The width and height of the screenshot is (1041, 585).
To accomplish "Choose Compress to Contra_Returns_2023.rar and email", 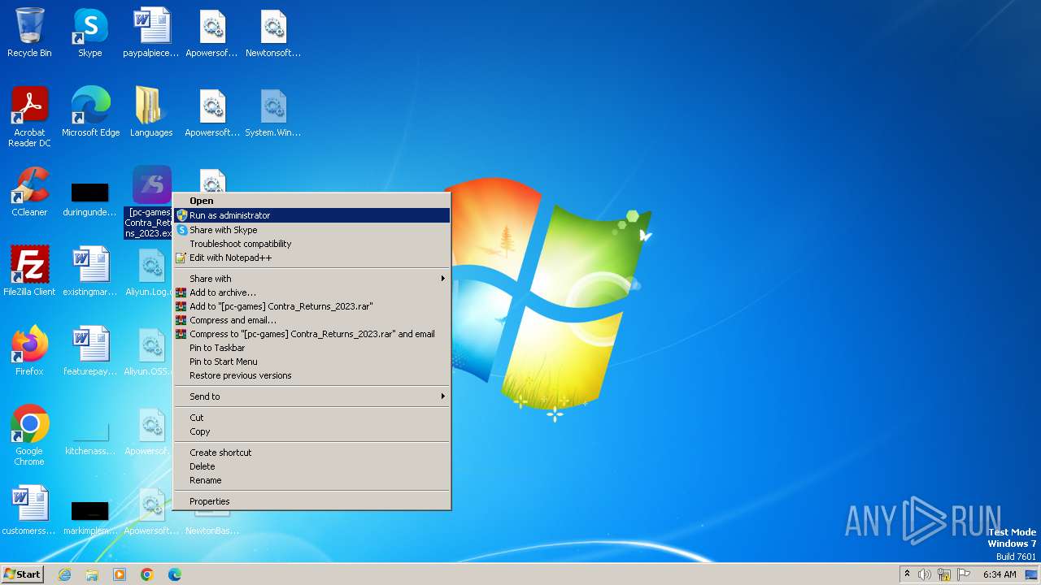I will coord(311,334).
